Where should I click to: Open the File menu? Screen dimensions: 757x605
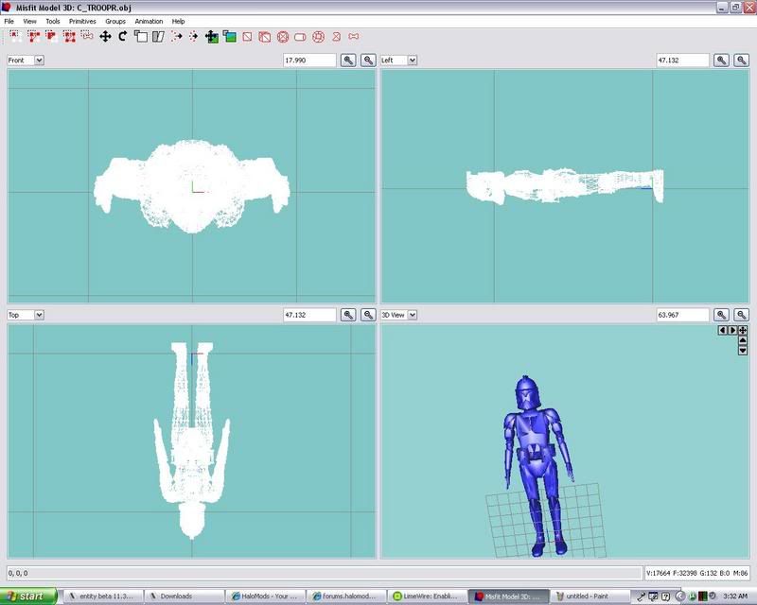(x=9, y=21)
